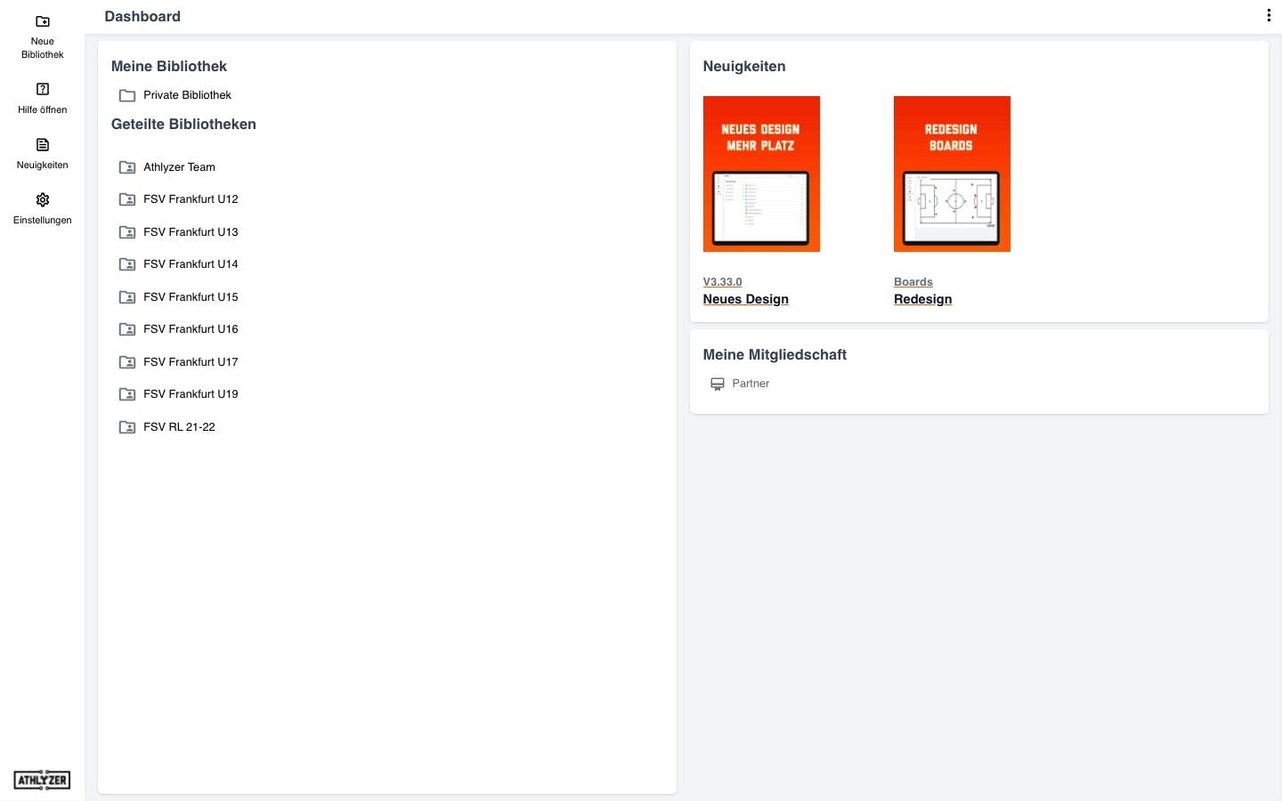This screenshot has width=1282, height=801.
Task: Select FSV Frankfurt U13 library
Action: pos(191,232)
